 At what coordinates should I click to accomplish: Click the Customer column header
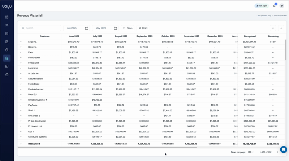[x=44, y=36]
